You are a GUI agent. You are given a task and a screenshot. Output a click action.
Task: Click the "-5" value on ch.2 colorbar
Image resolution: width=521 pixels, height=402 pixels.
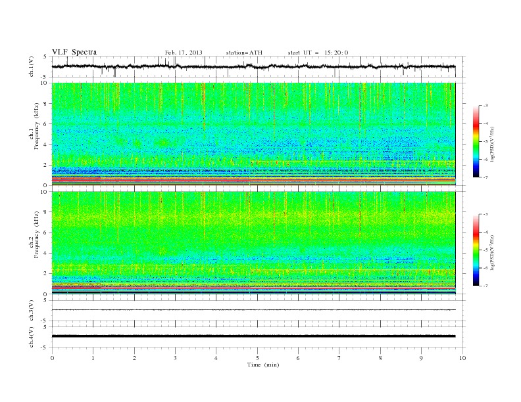[485, 250]
